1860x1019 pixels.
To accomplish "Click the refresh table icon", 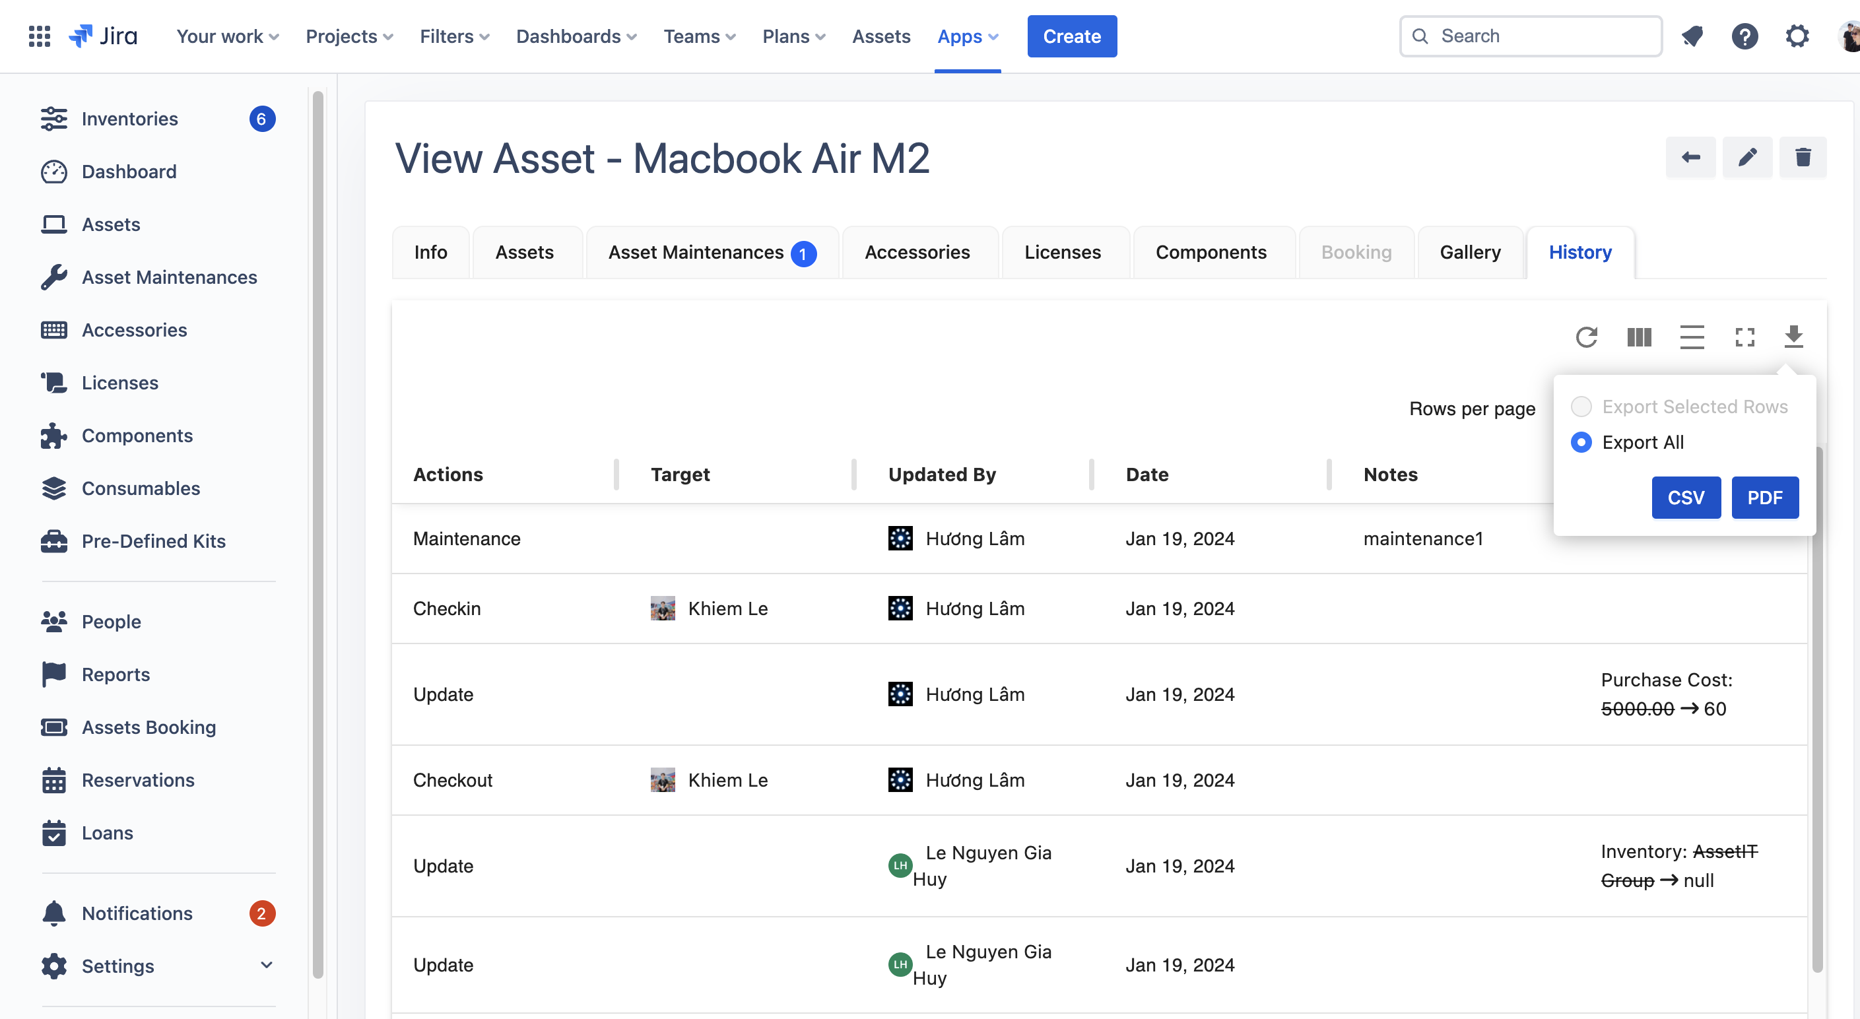I will coord(1586,337).
